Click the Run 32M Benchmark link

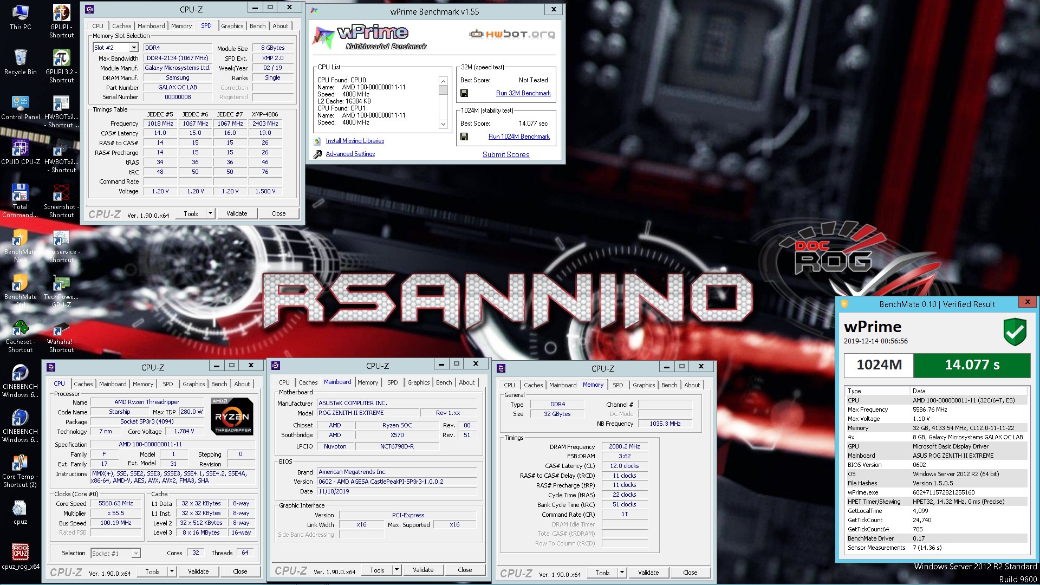click(523, 93)
